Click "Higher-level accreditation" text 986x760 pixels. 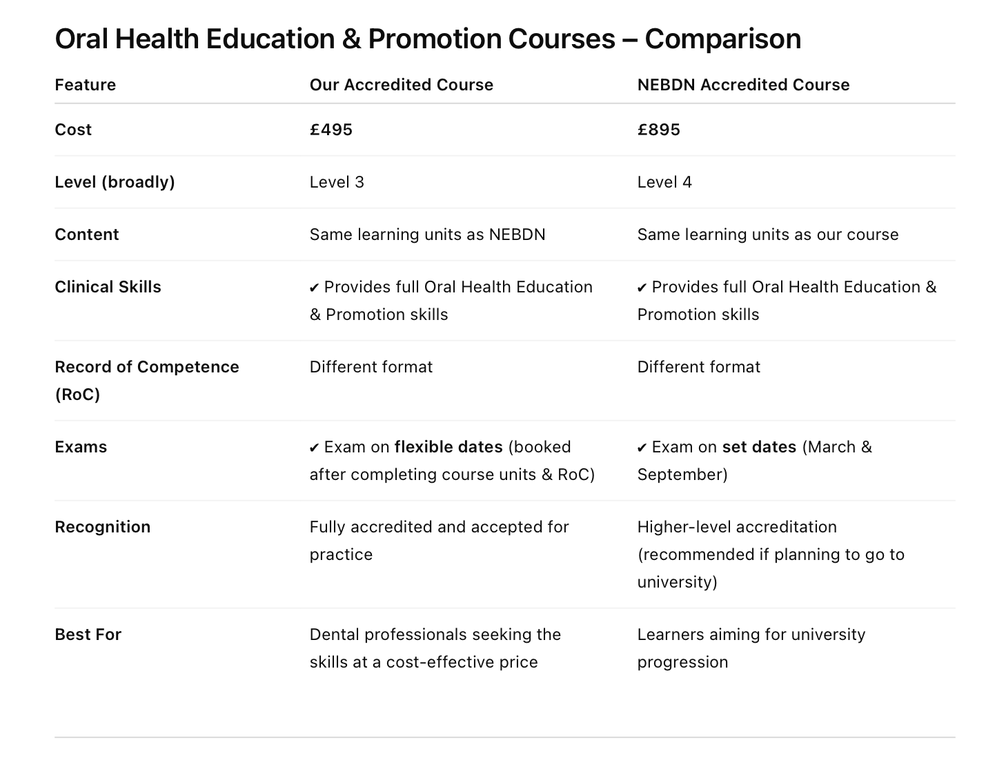tap(737, 527)
